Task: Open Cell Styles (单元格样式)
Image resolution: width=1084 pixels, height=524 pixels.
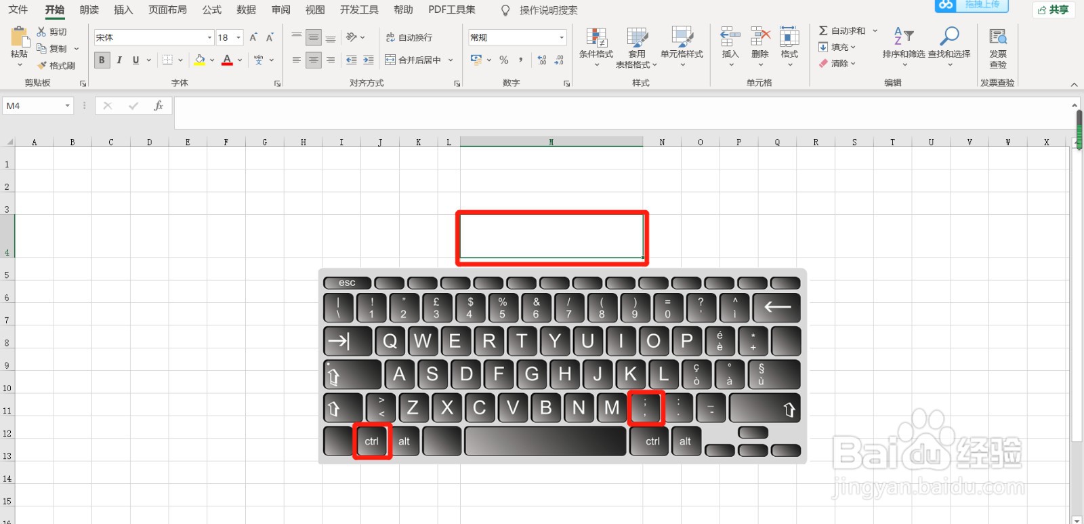Action: [x=682, y=46]
